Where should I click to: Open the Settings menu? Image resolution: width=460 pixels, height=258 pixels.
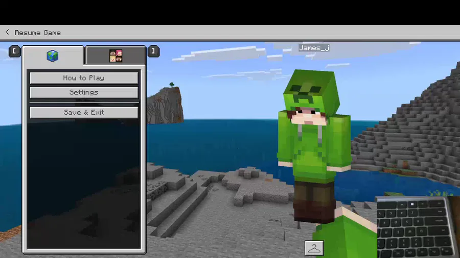pos(84,92)
